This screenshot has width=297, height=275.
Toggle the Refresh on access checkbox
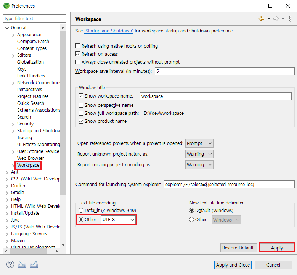pyautogui.click(x=78, y=54)
